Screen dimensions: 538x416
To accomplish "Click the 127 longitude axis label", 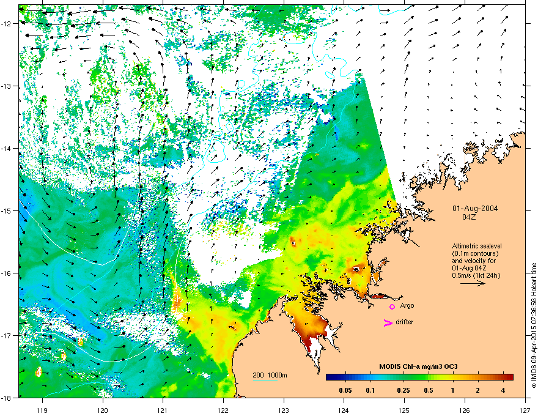I will tap(525, 410).
